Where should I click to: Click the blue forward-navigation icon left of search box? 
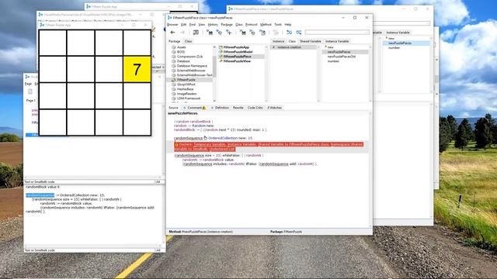point(289,33)
